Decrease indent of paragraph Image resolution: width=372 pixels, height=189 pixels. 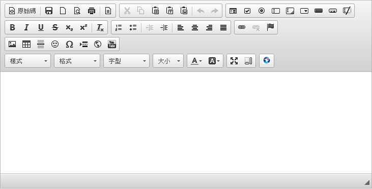point(150,28)
